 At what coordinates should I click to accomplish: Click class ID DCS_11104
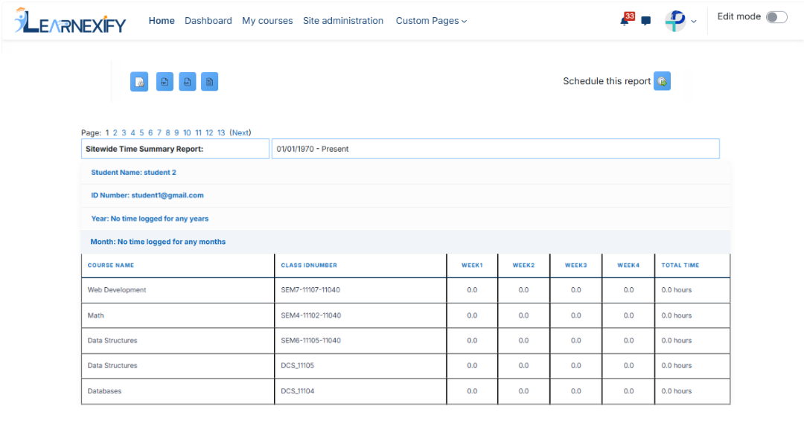(x=297, y=391)
